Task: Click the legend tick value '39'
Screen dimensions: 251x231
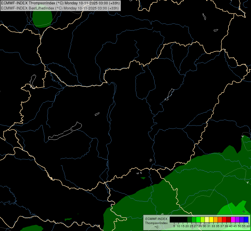Action: [x=226, y=226]
